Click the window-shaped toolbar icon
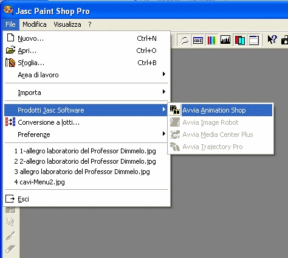This screenshot has height=258, width=288. [x=254, y=40]
